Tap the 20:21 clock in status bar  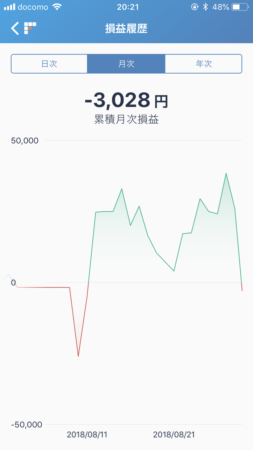click(127, 7)
